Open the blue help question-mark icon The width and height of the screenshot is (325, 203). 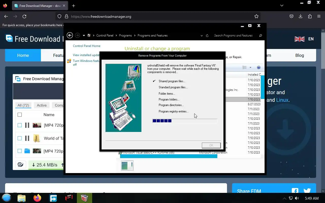pyautogui.click(x=259, y=67)
